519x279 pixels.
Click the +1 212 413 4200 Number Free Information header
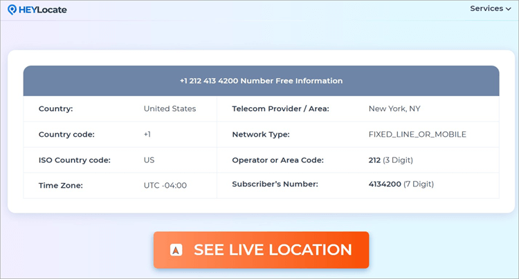click(261, 81)
